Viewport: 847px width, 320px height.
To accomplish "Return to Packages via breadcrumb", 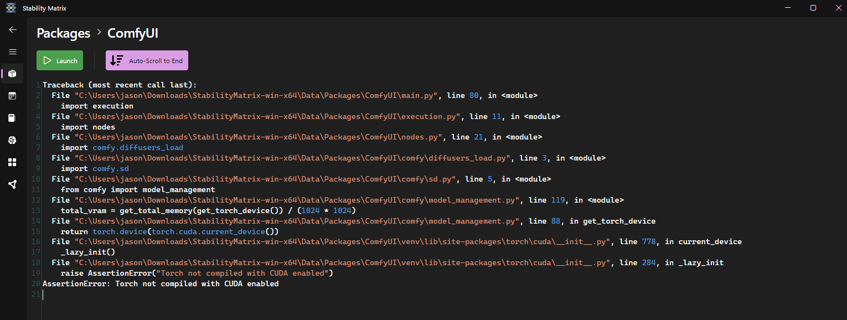I will click(x=63, y=33).
